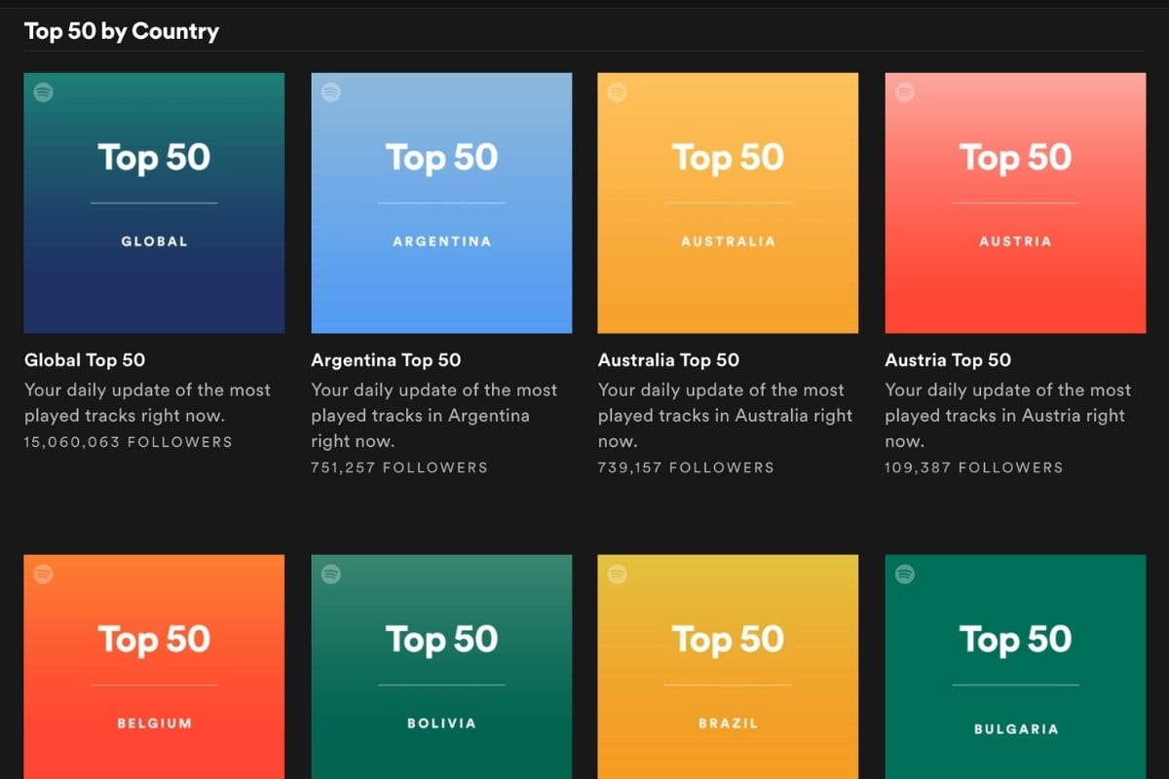Viewport: 1169px width, 779px height.
Task: Click Spotify logo on Bulgaria cover
Action: (905, 575)
